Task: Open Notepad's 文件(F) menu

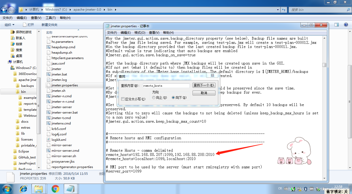Action: tap(112, 33)
